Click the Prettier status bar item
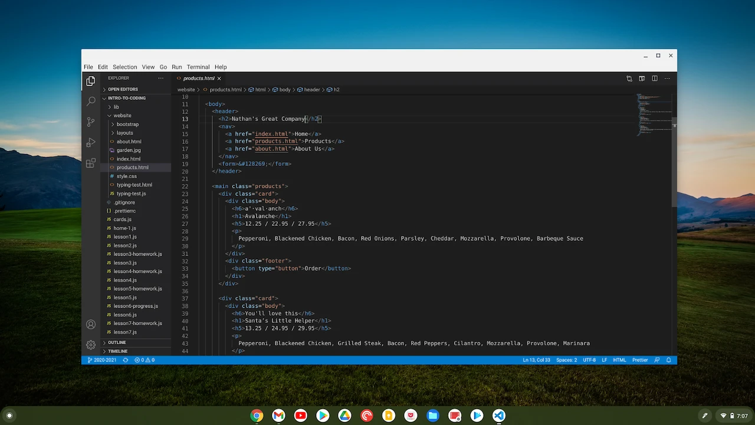The height and width of the screenshot is (425, 755). point(640,360)
